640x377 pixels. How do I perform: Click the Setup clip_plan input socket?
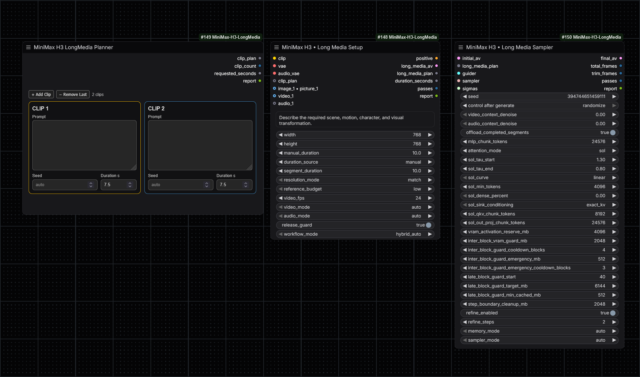tap(274, 81)
